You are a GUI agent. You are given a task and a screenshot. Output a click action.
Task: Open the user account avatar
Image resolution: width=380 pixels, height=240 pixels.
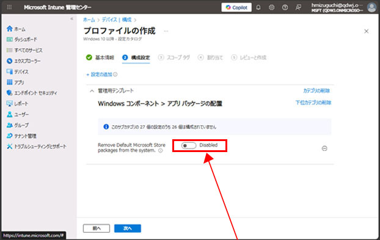point(371,7)
